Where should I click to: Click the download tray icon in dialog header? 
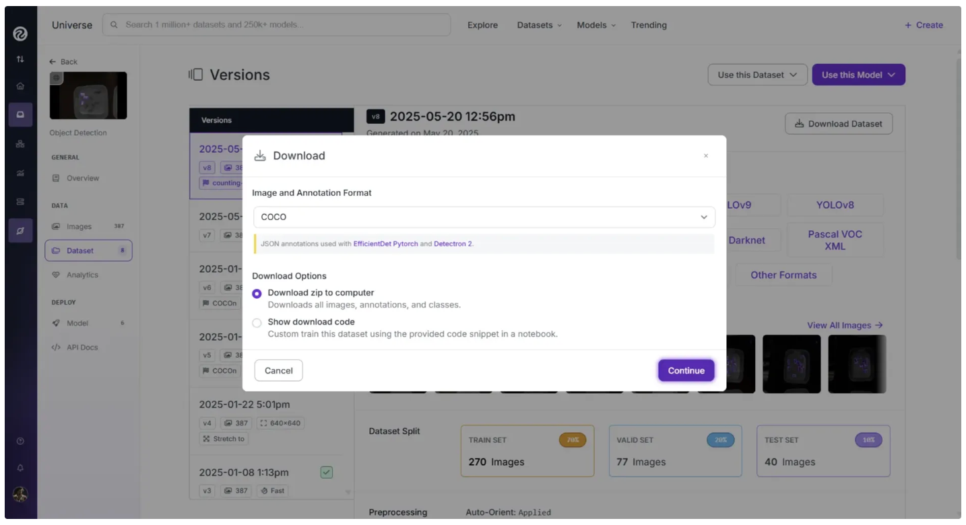260,155
